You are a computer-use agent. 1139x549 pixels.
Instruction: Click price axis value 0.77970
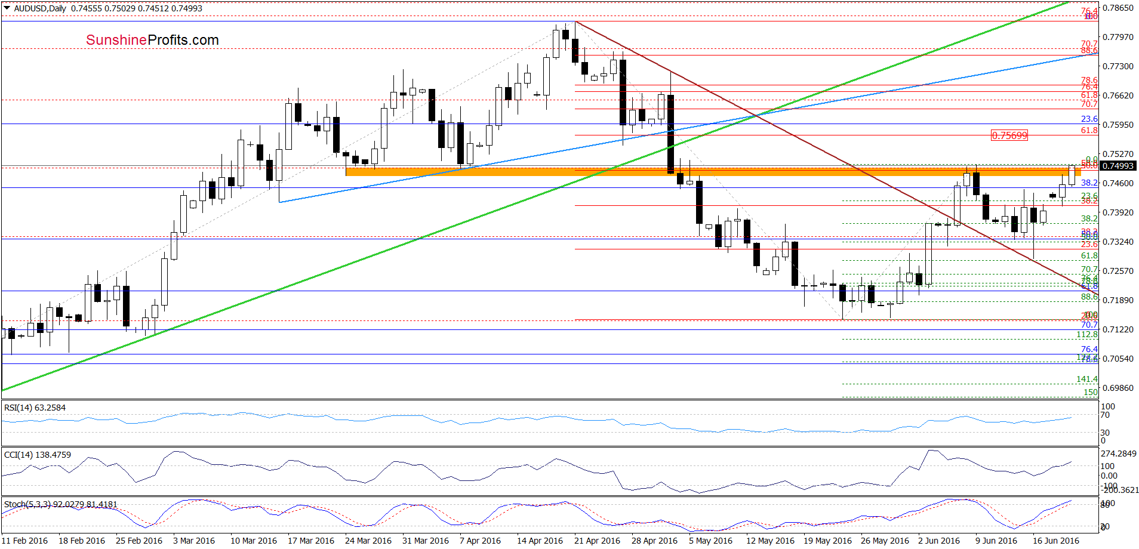[x=1118, y=37]
